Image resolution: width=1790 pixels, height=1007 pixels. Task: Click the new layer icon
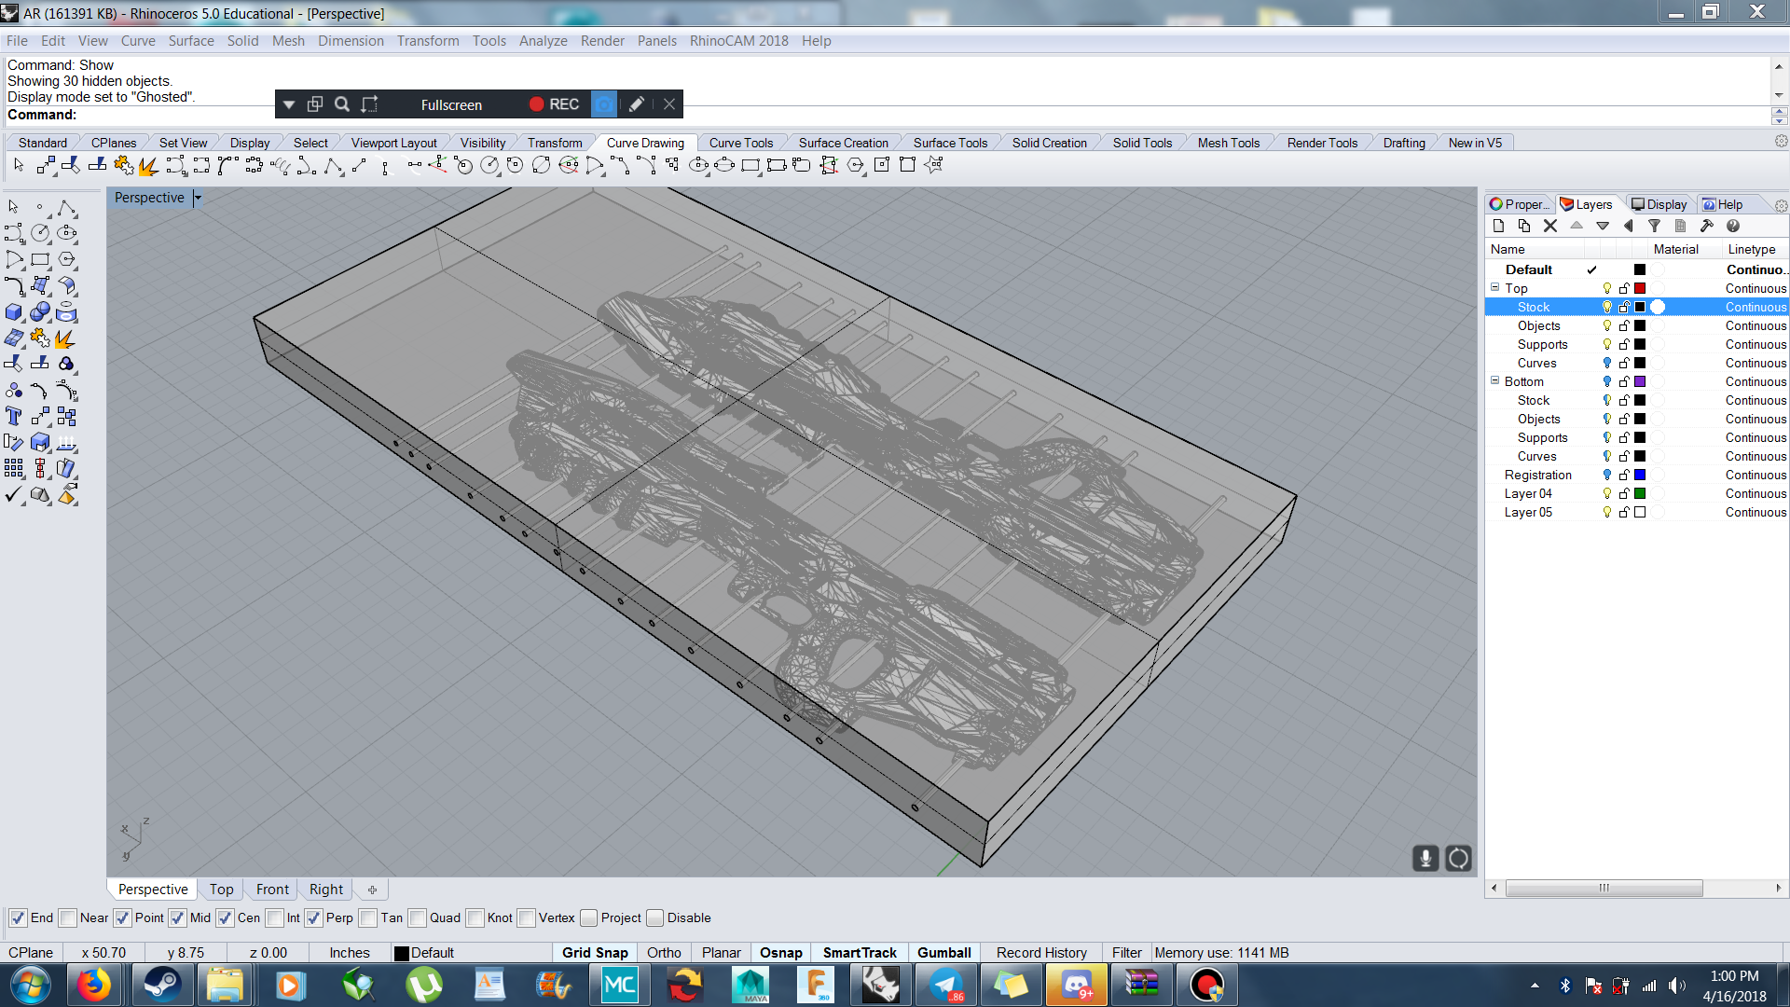1498,226
